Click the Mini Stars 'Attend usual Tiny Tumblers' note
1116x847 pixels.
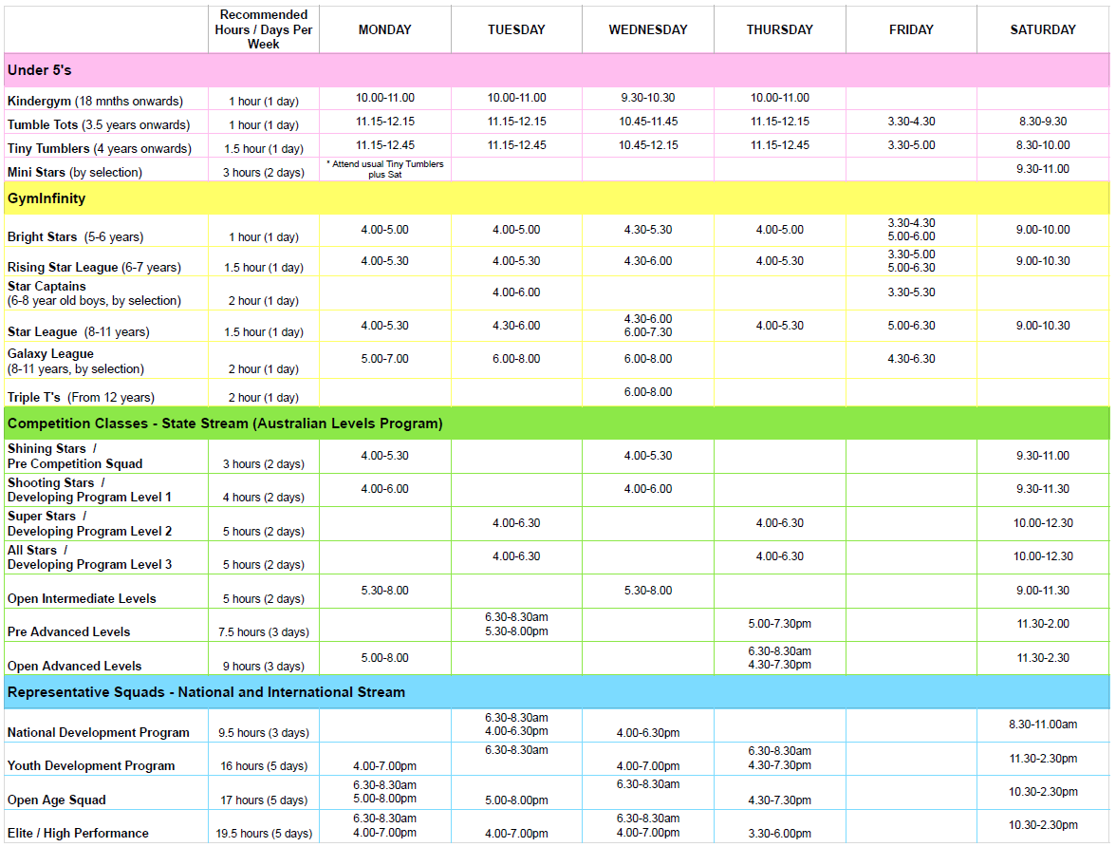pyautogui.click(x=384, y=169)
